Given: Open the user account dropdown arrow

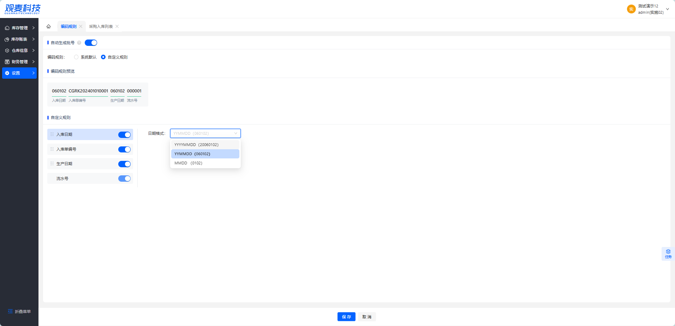Looking at the screenshot, I should (x=668, y=9).
